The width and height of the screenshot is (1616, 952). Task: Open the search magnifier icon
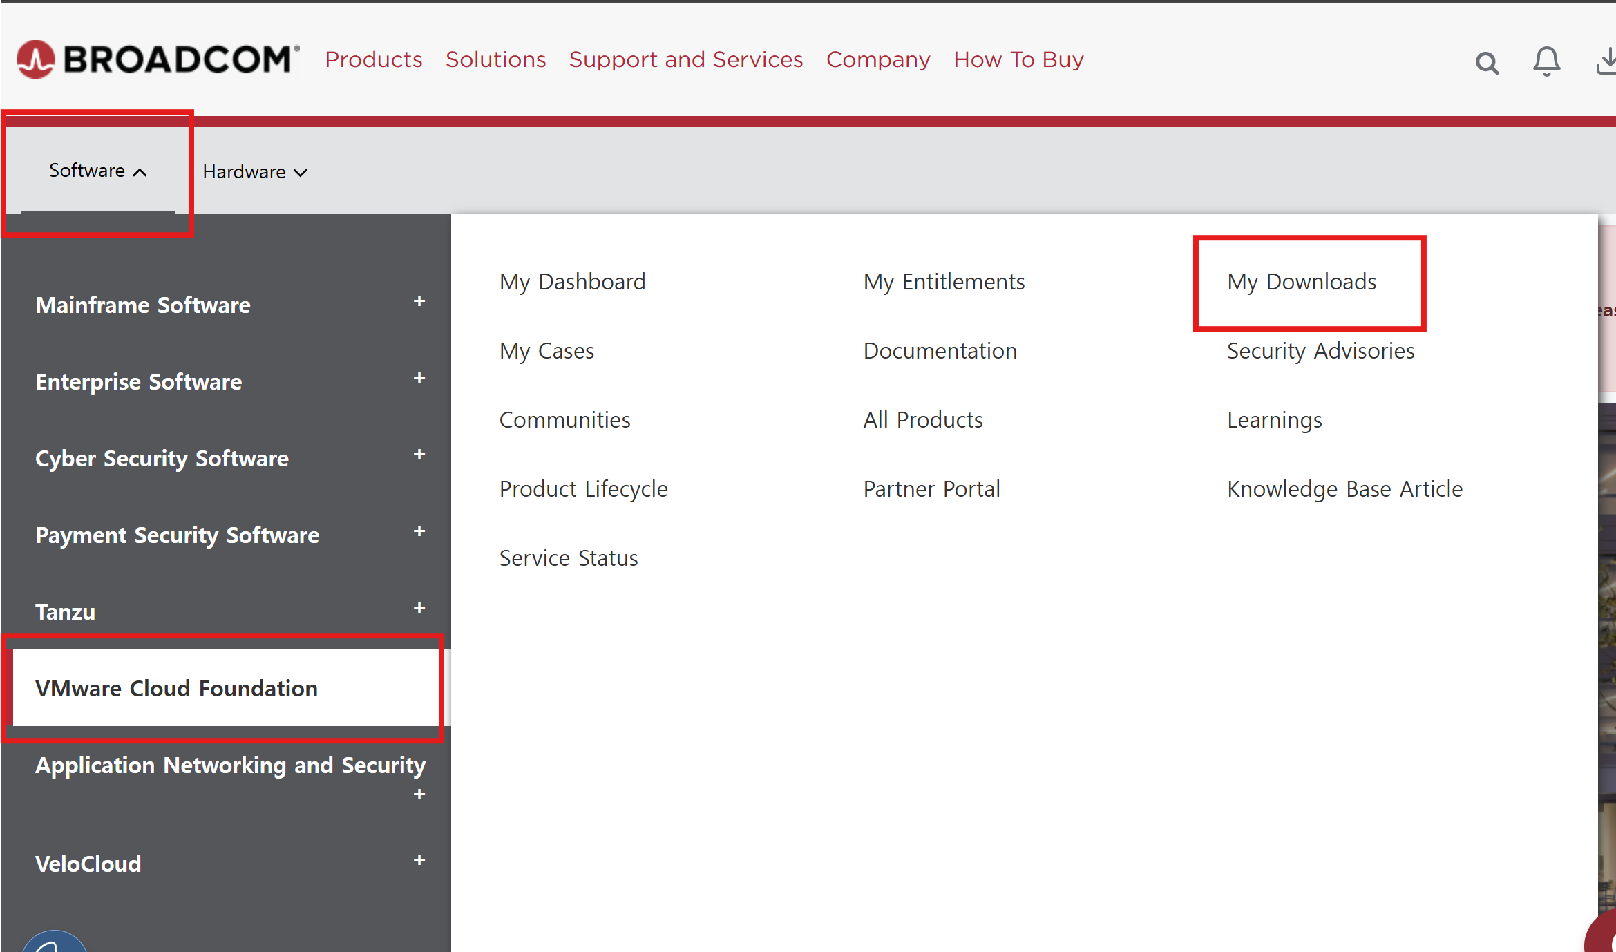coord(1487,63)
